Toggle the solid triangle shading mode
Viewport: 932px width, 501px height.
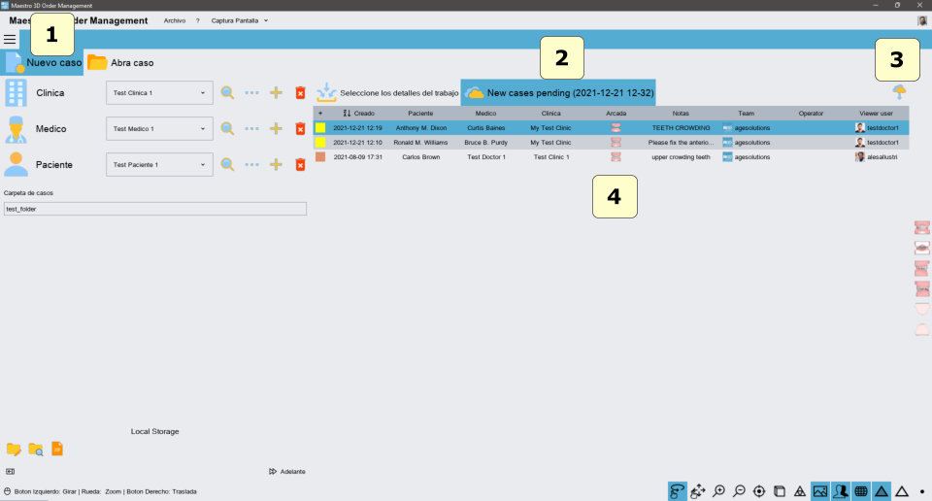pyautogui.click(x=881, y=491)
